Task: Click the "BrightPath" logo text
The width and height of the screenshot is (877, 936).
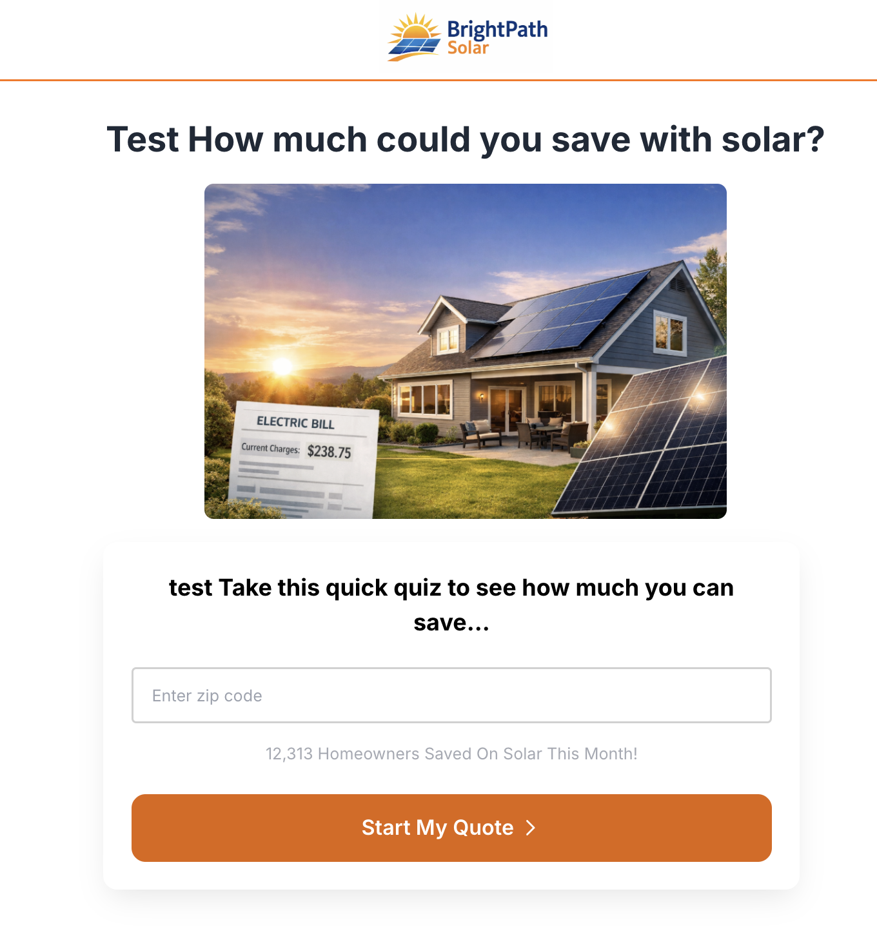Action: [x=497, y=29]
